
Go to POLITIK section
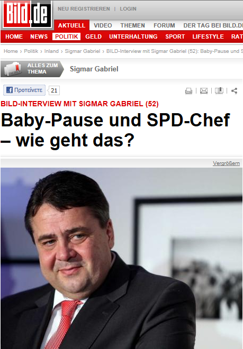point(66,36)
